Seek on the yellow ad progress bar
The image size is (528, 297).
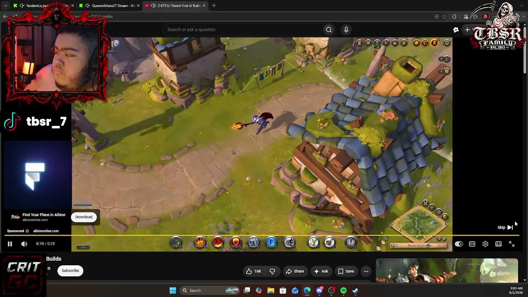(262, 236)
